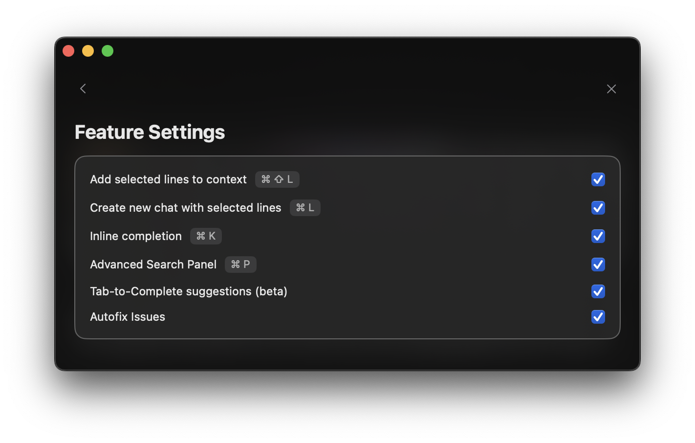Toggle Tab-to-Complete suggestions (beta)

(598, 291)
